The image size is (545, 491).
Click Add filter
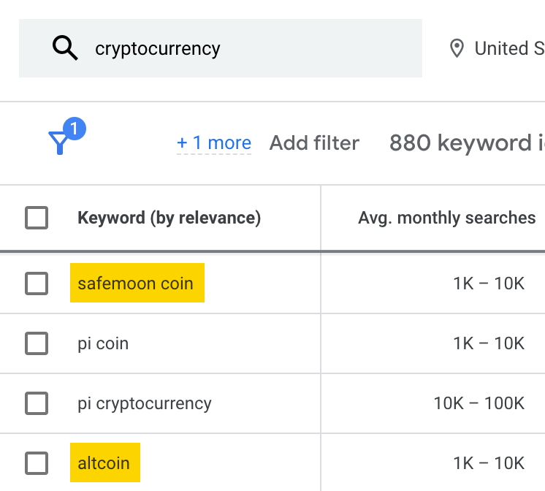314,143
